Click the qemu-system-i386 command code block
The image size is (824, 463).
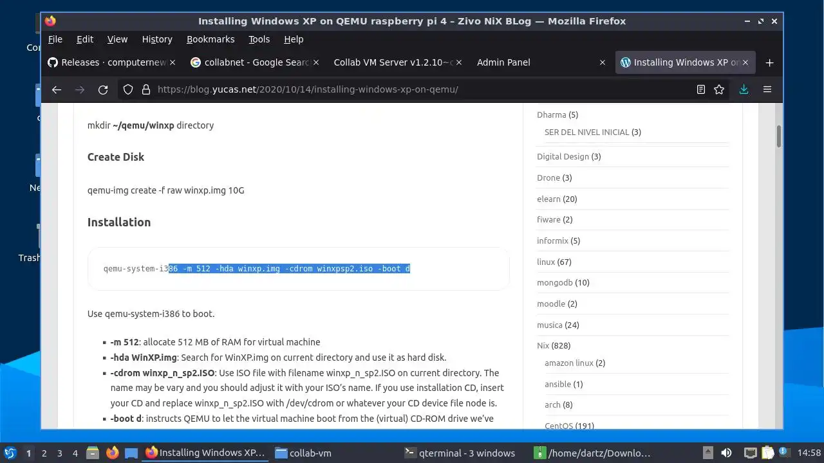pyautogui.click(x=298, y=269)
